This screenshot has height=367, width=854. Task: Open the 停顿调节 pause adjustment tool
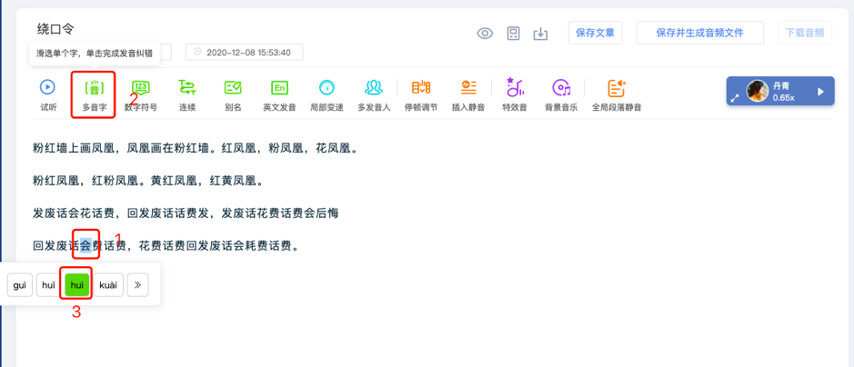pos(421,94)
